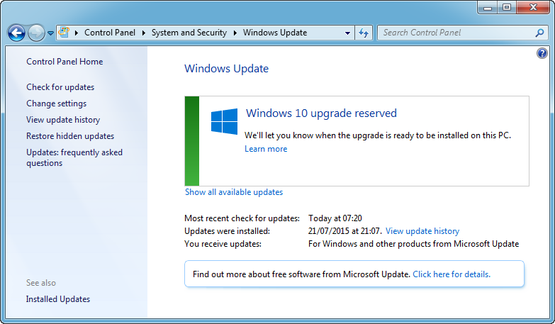Click the magnifying glass search icon

coord(539,33)
